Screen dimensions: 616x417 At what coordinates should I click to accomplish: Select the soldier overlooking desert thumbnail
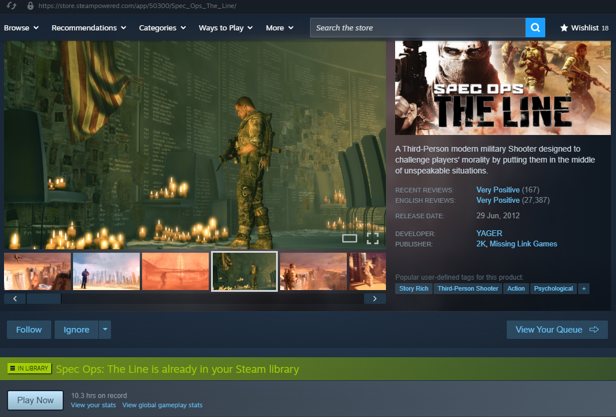tap(313, 272)
